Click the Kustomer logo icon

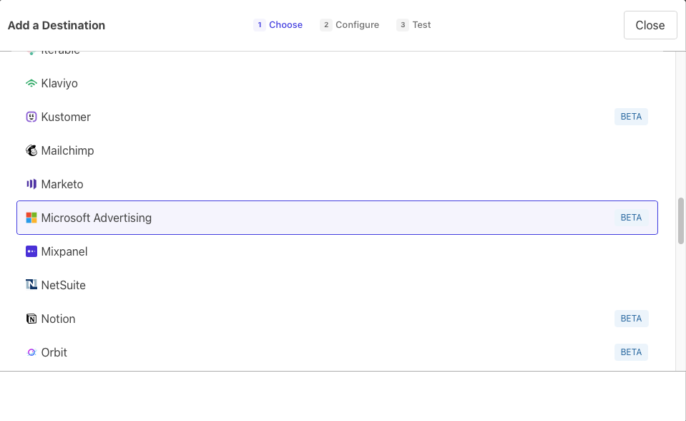point(31,117)
